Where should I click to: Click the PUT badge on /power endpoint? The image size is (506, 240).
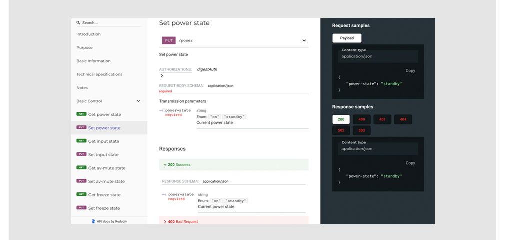168,40
